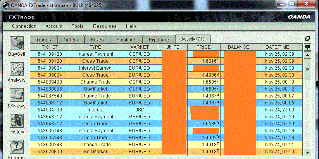The width and height of the screenshot is (319, 159).
Task: Click the Nov 24, 07:11 date cell
Action: coord(280,144)
